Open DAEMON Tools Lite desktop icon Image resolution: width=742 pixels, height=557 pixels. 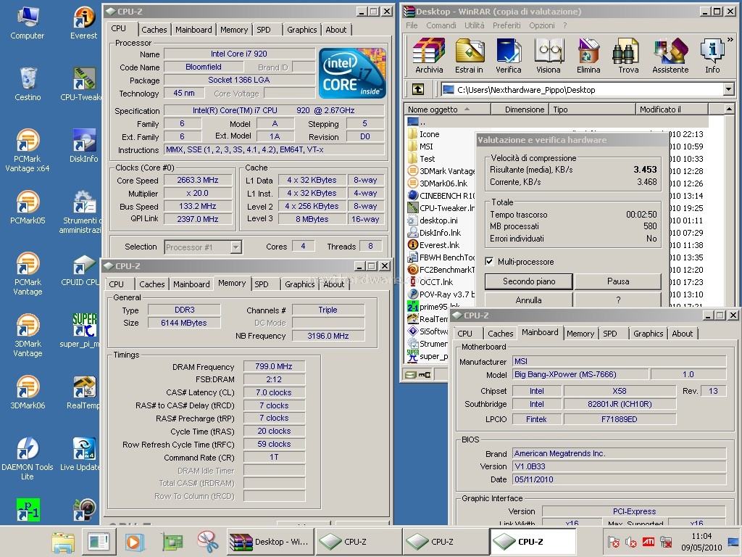(28, 458)
